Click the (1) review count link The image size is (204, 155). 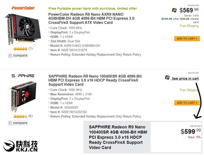[x=31, y=49]
